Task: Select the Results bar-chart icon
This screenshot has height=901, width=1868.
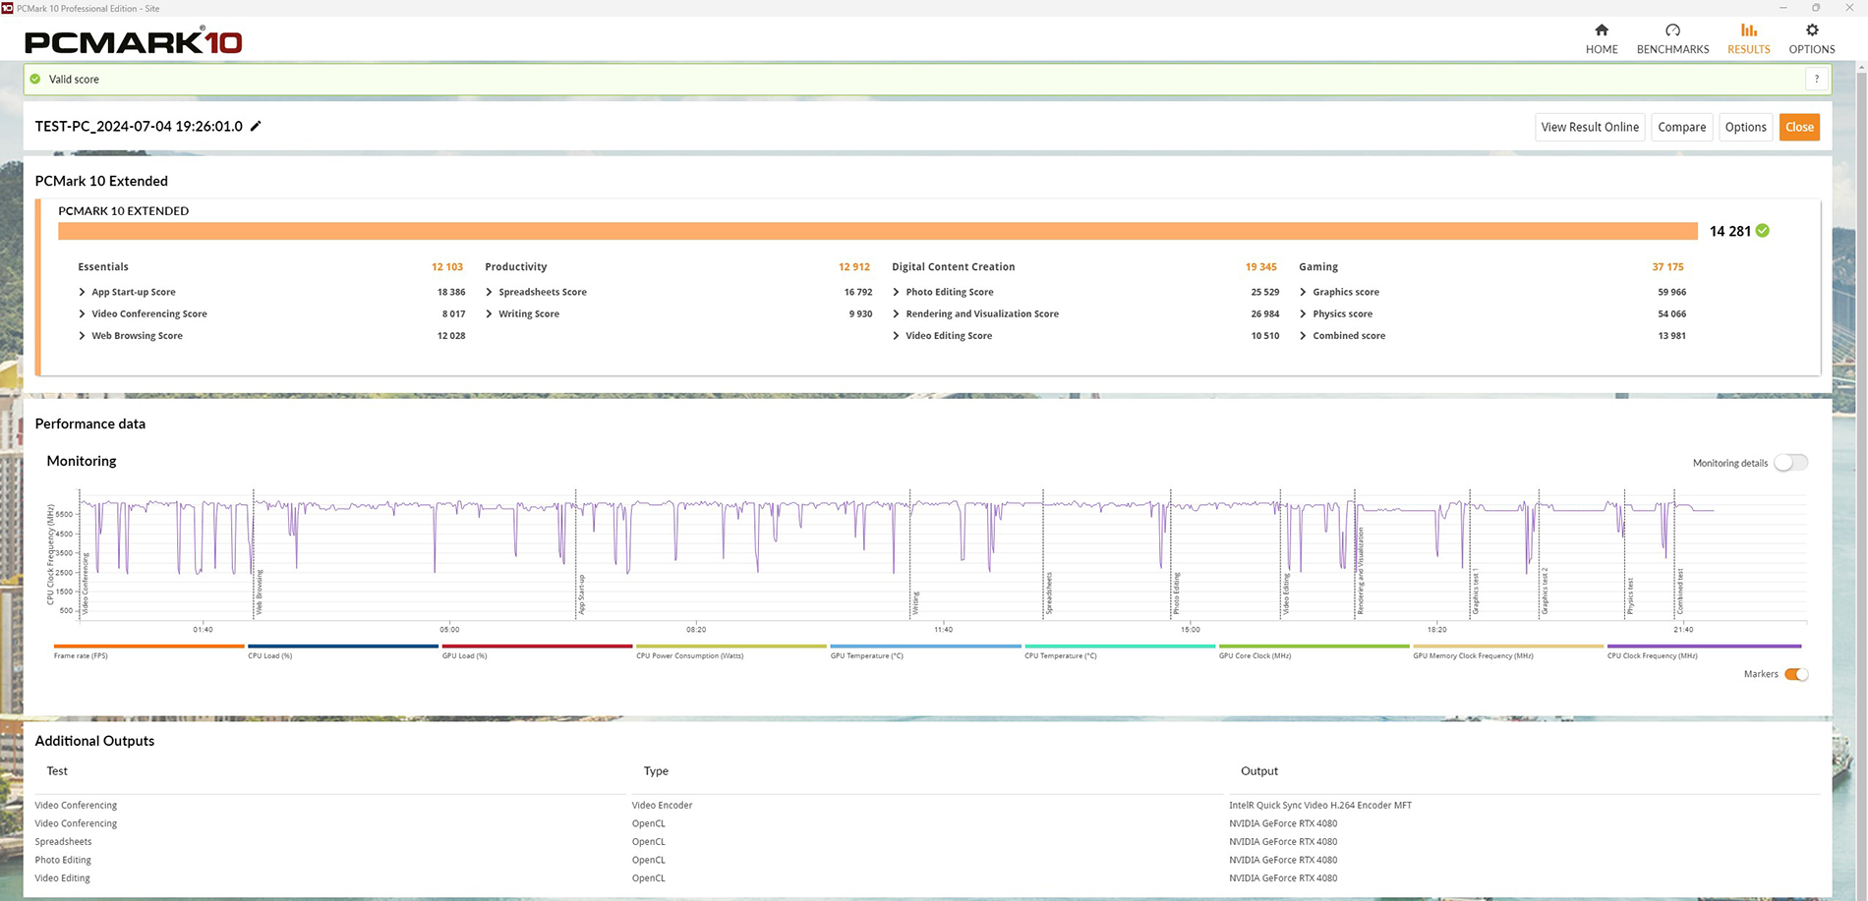Action: (1748, 30)
